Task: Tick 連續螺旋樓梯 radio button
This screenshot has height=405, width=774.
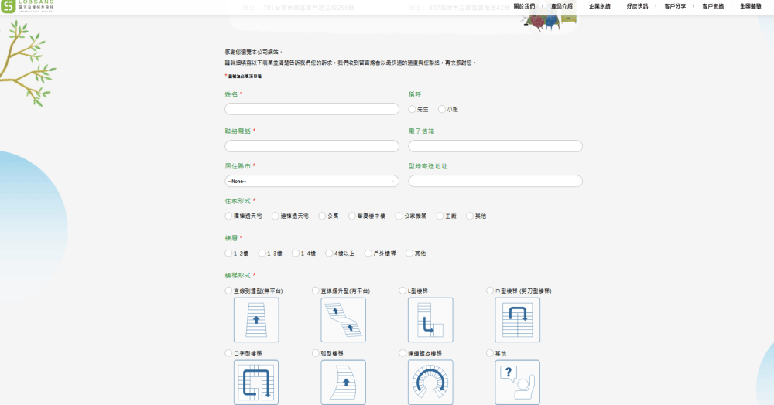Action: [x=402, y=353]
